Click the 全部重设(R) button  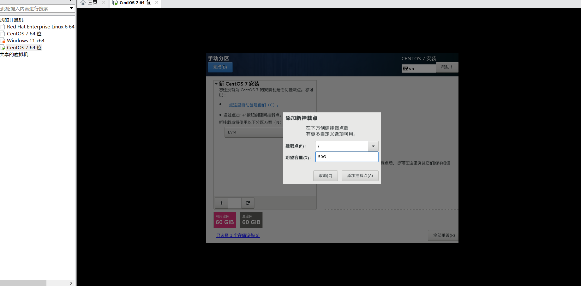(x=443, y=235)
